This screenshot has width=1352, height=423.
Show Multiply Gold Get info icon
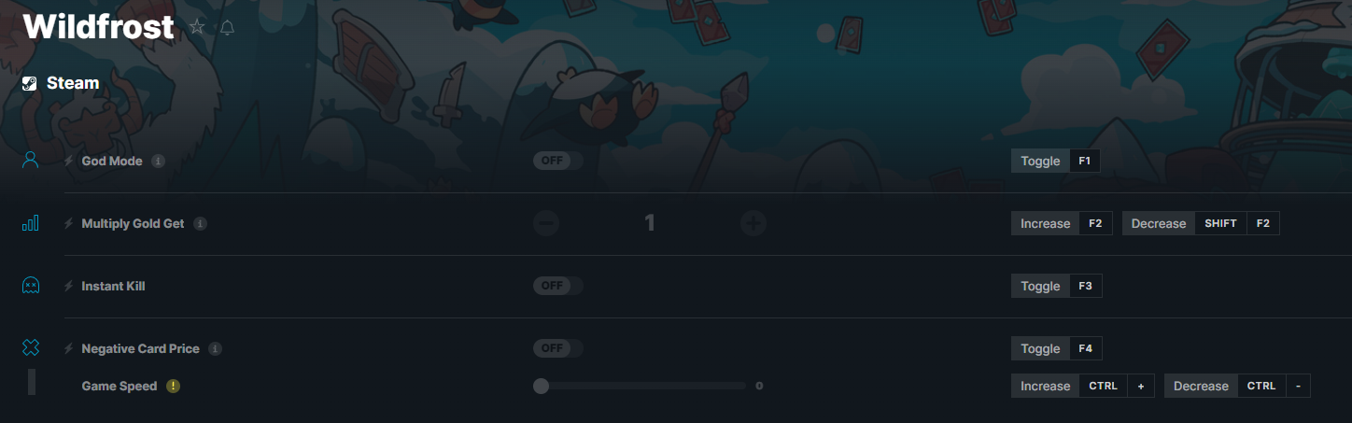[x=200, y=223]
